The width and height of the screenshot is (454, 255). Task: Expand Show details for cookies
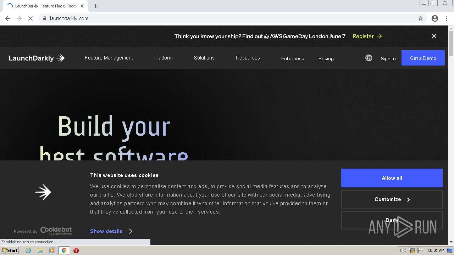point(111,231)
